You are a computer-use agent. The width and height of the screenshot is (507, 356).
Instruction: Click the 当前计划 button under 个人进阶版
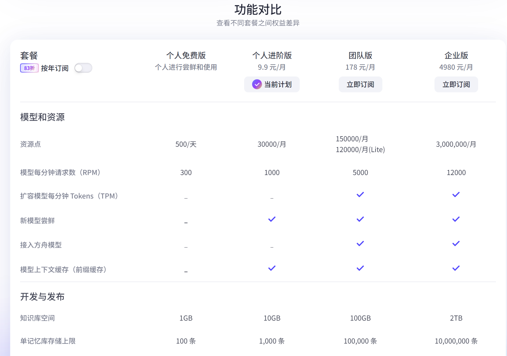(x=272, y=84)
